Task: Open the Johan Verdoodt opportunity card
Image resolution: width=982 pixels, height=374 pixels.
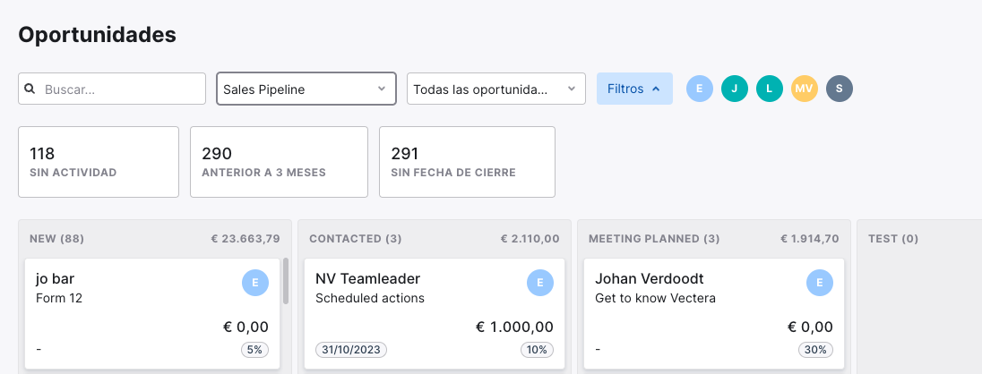Action: [714, 314]
